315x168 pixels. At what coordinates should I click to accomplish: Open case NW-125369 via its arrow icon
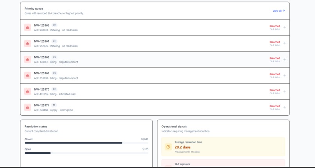click(x=284, y=75)
